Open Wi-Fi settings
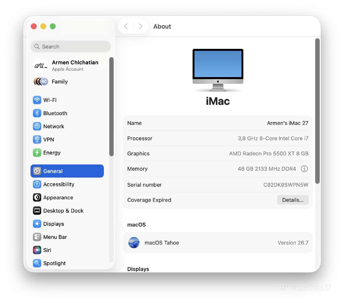 coord(67,100)
